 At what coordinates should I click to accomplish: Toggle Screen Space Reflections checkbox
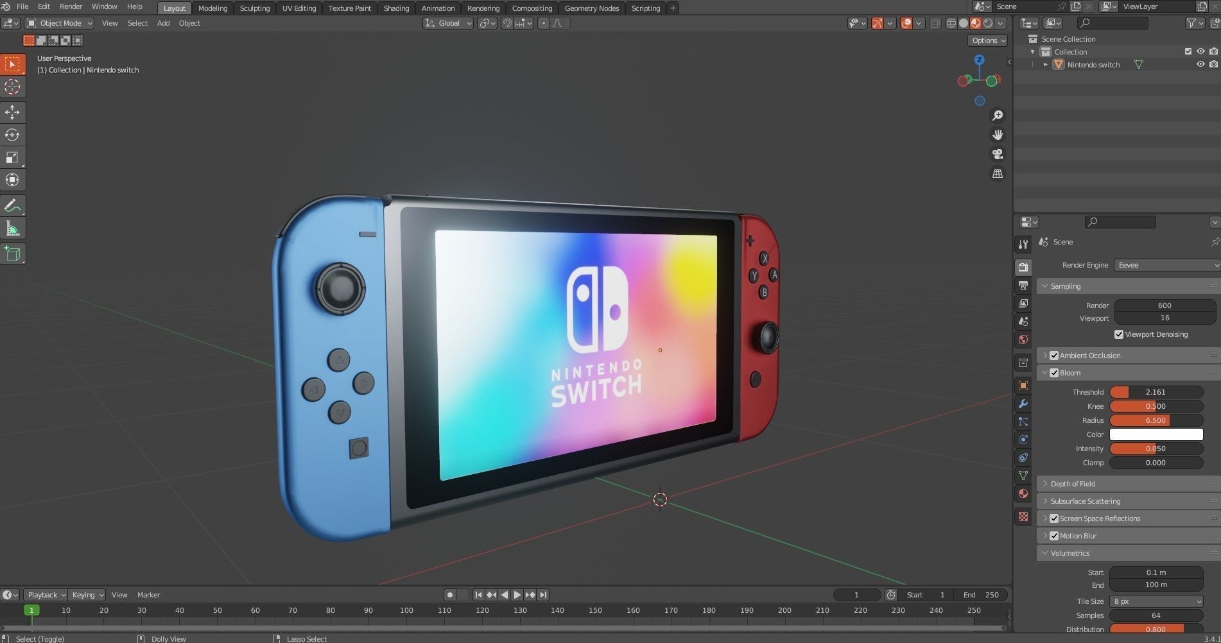tap(1054, 519)
